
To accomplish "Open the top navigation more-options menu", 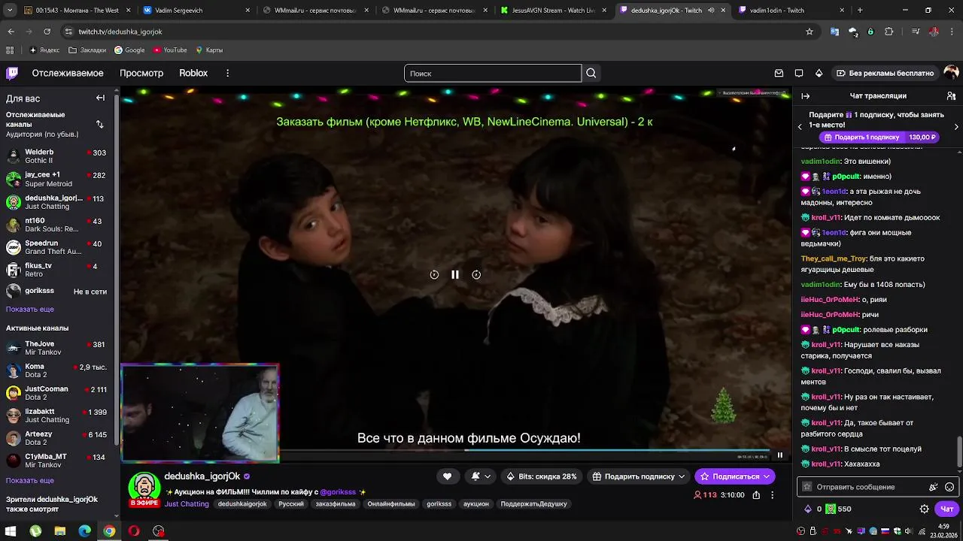I will 227,73.
